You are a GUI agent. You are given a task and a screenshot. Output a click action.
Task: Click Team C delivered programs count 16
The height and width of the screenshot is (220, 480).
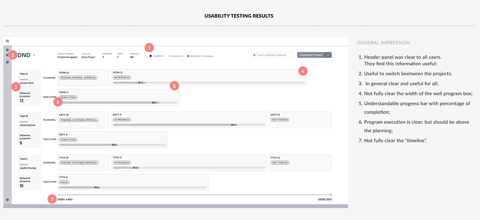tap(22, 186)
